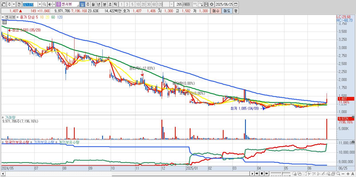Open the calendar date picker icon
Image resolution: width=356 pixels, height=177 pixels.
point(236,4)
